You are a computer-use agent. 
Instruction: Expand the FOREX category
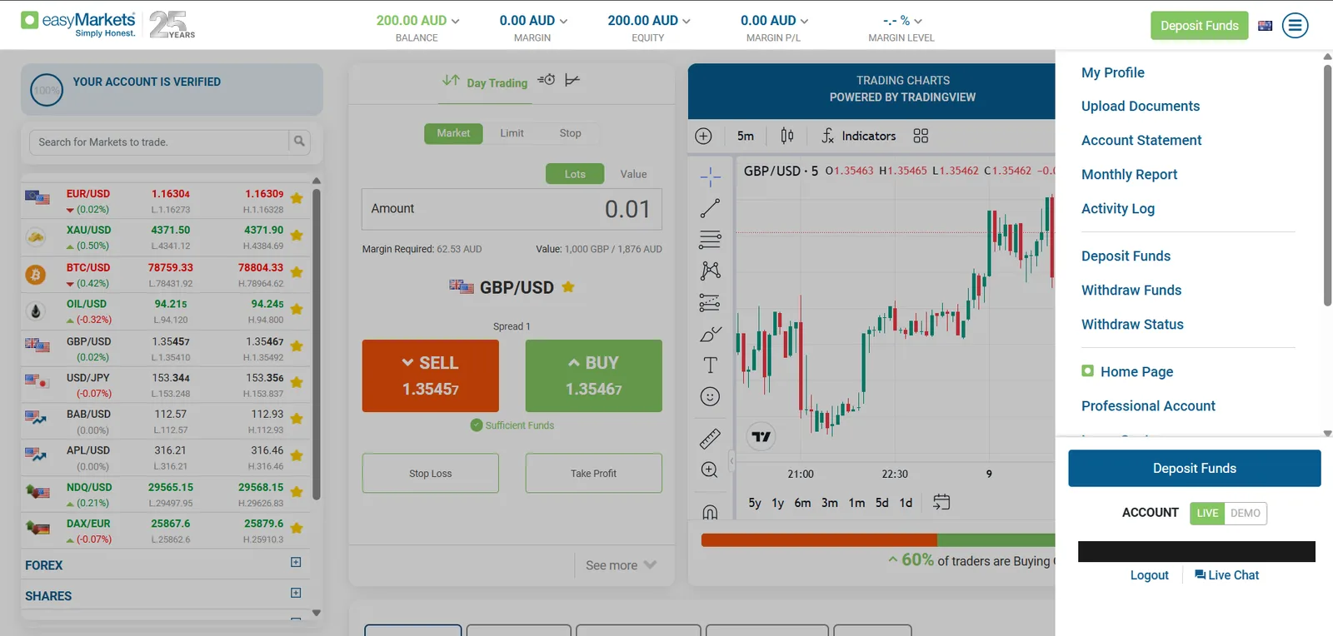[x=296, y=562]
